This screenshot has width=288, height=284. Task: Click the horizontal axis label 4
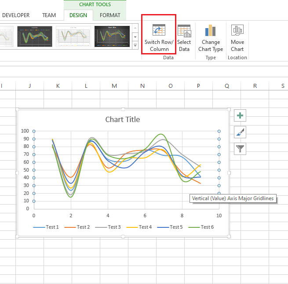[x=108, y=216]
